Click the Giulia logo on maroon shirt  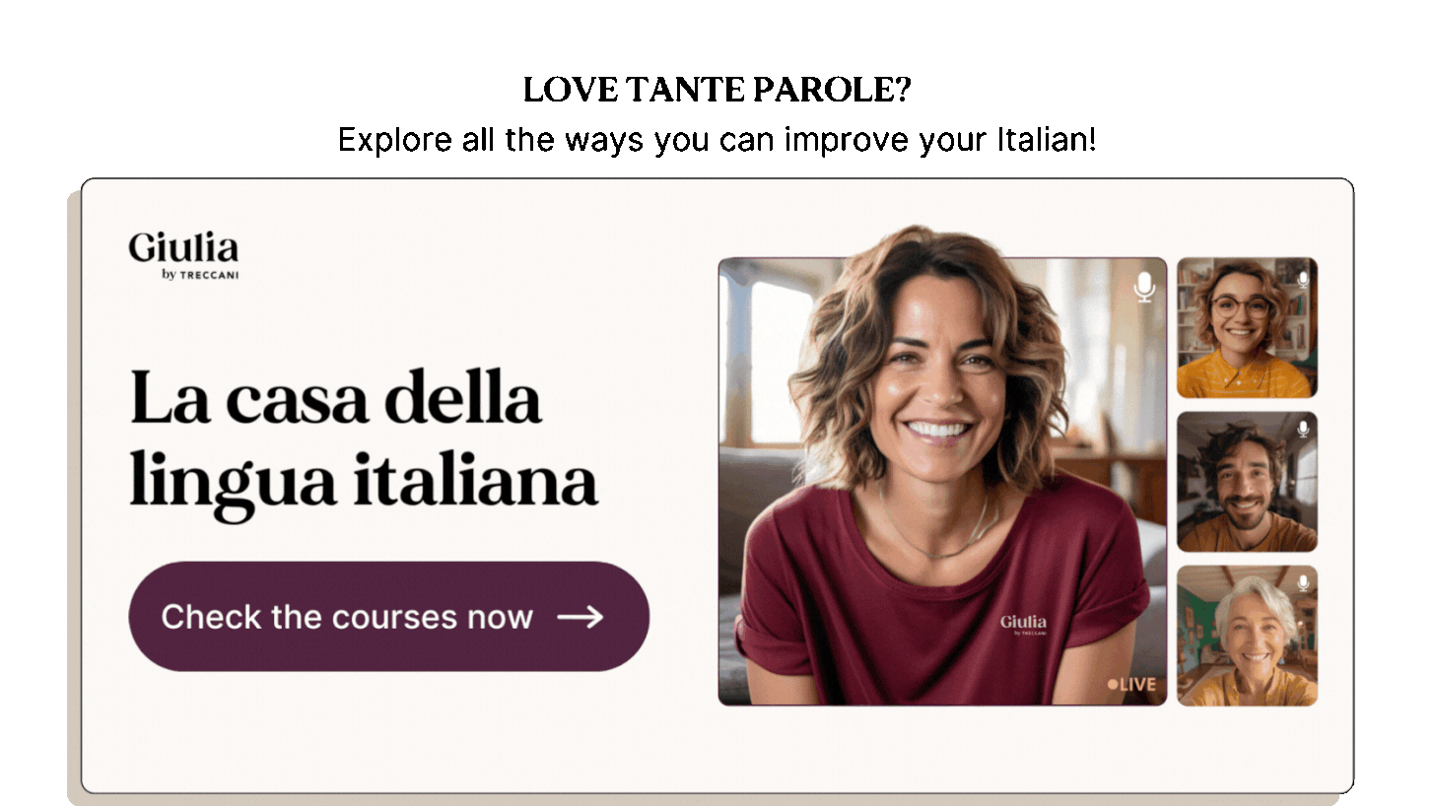pos(1023,625)
